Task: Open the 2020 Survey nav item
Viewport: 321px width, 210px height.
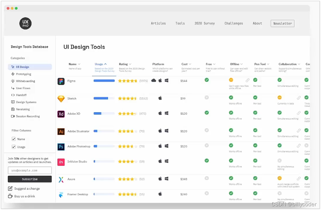Action: pyautogui.click(x=205, y=23)
